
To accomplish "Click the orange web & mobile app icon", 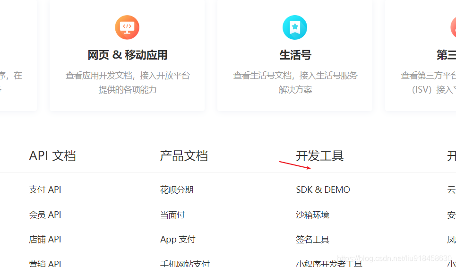I will pyautogui.click(x=127, y=27).
